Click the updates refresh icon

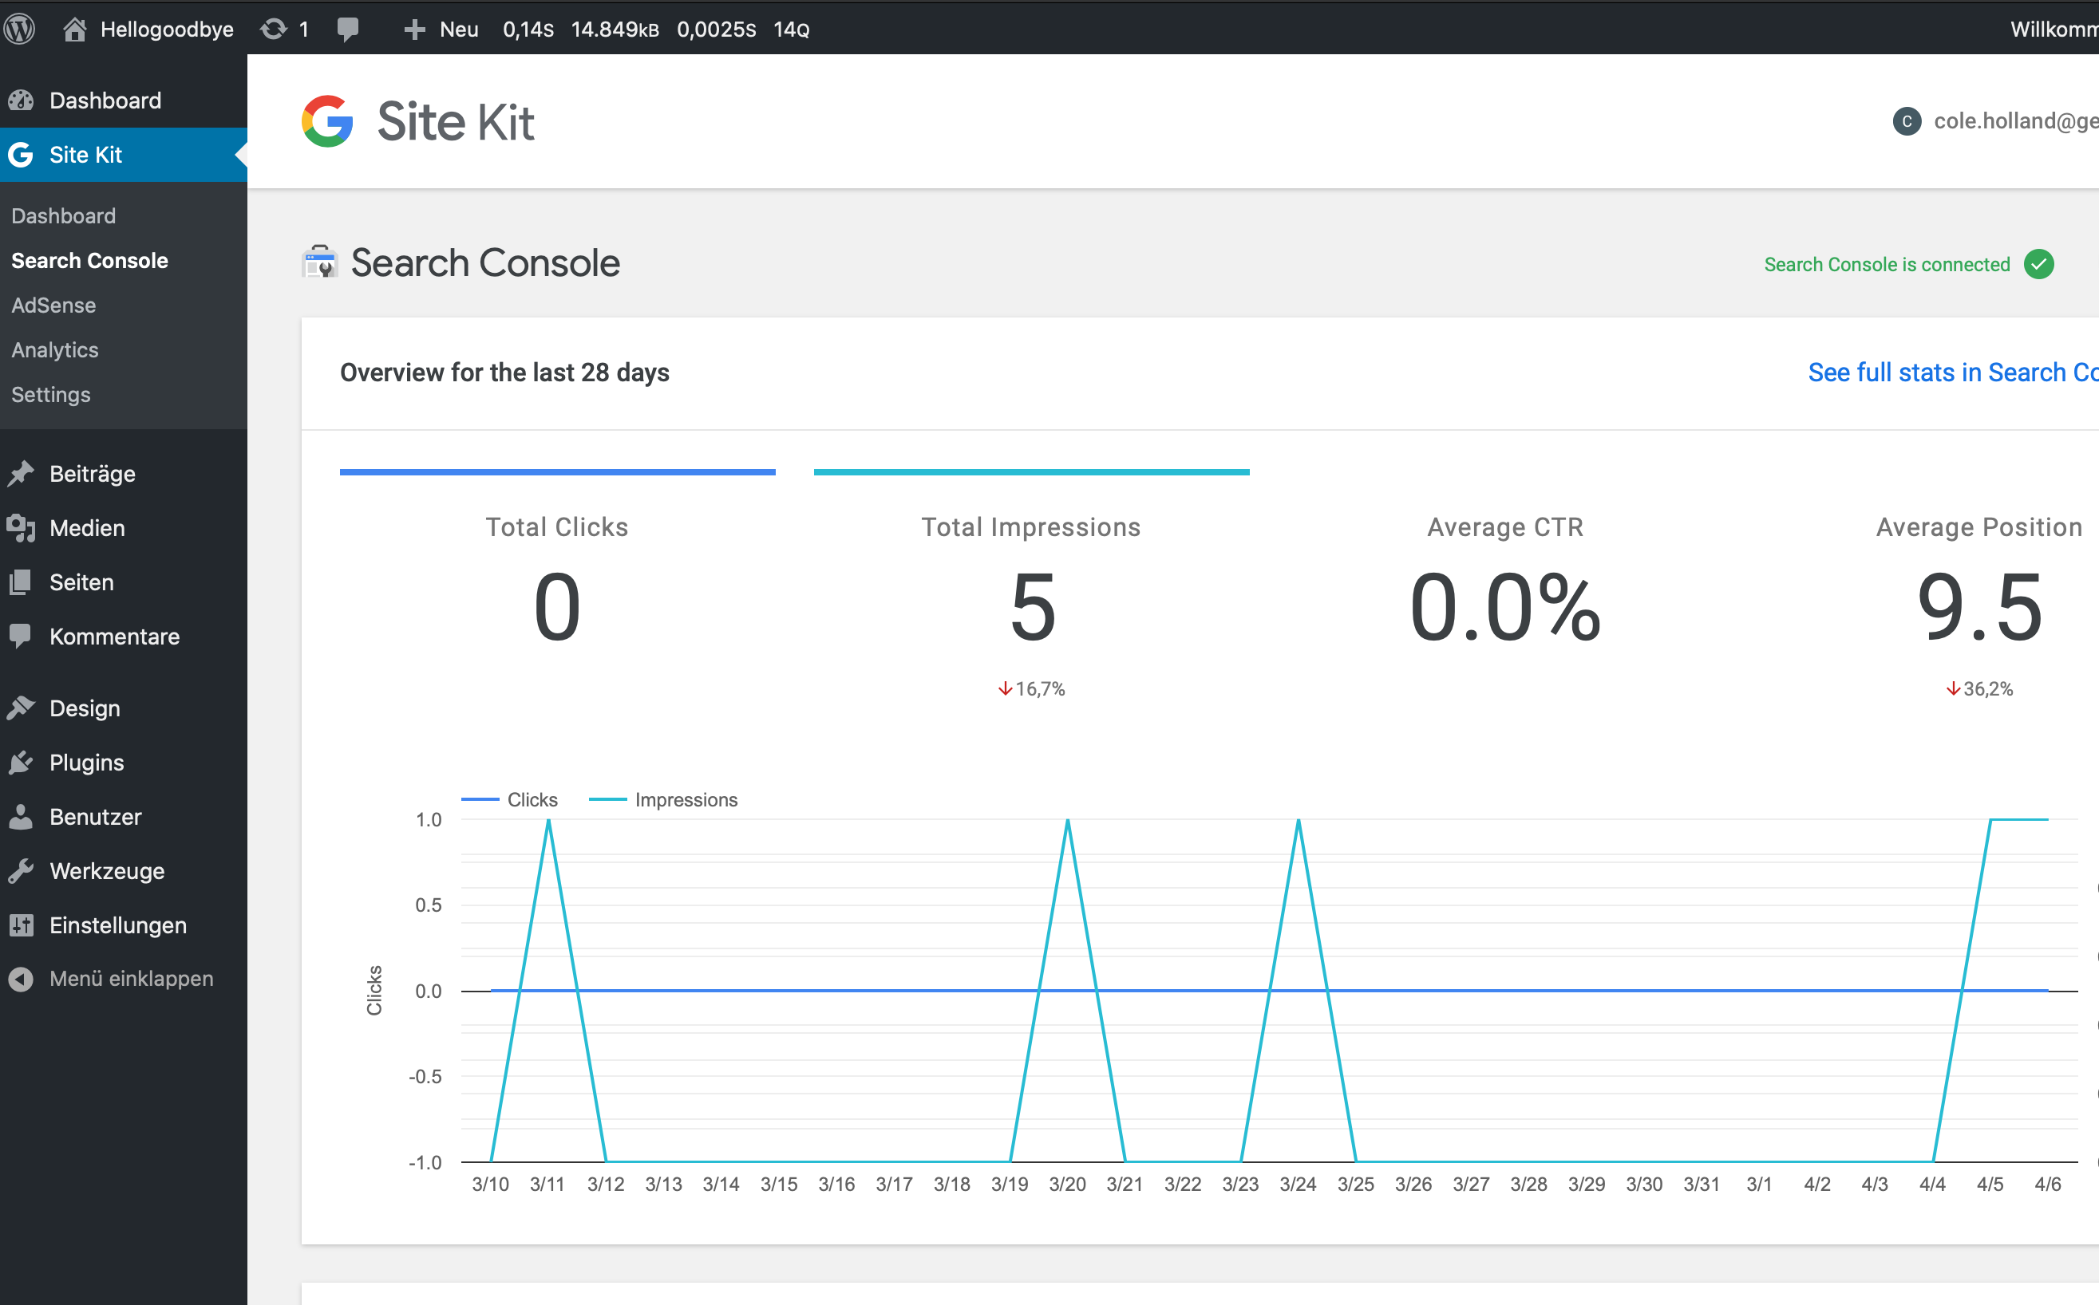(x=273, y=29)
